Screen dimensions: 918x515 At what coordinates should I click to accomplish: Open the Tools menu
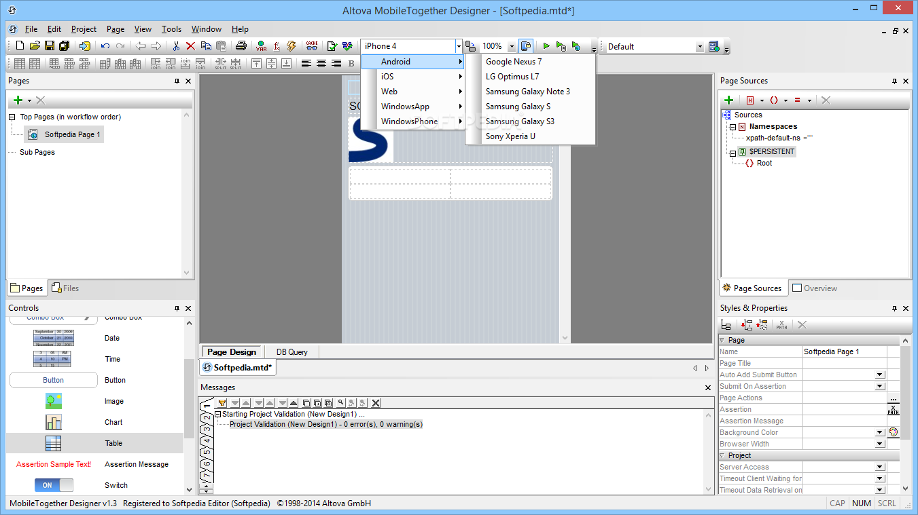tap(171, 29)
